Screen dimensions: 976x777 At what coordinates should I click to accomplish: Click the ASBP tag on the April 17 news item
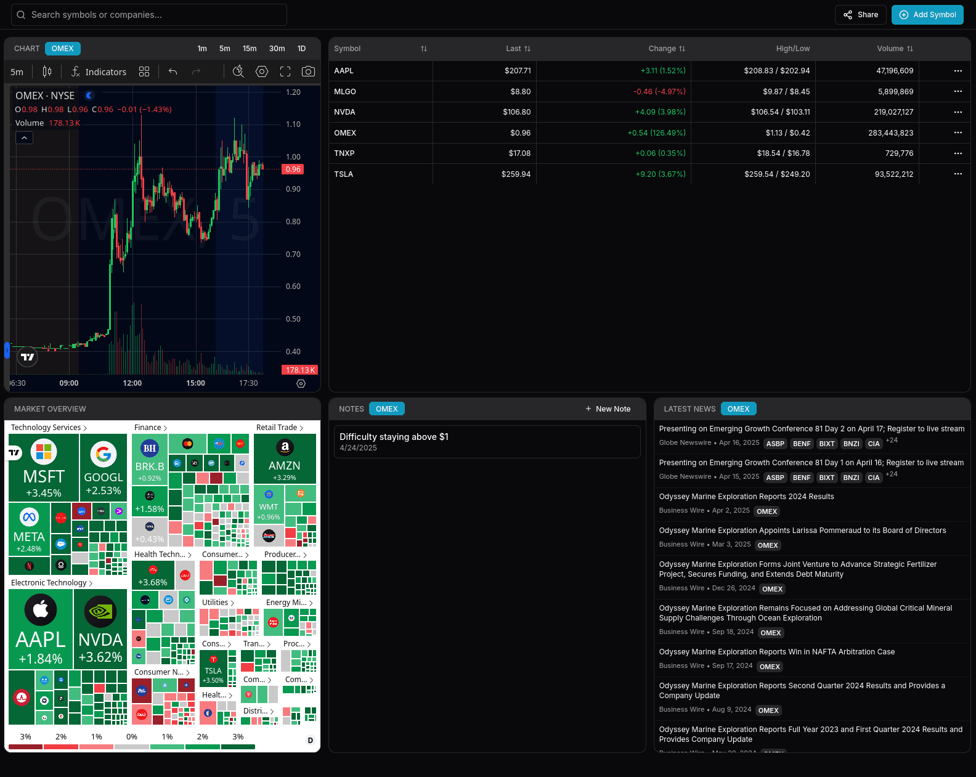pos(775,444)
